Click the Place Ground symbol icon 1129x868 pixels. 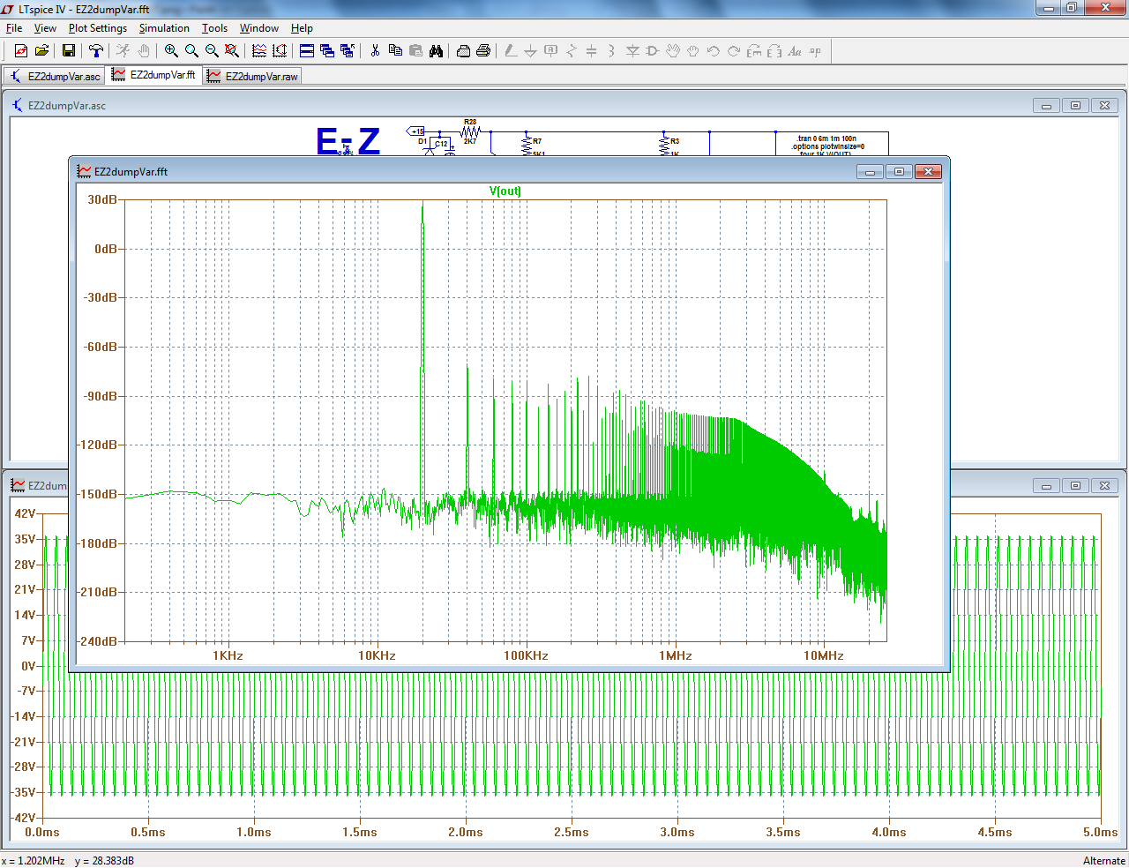click(531, 51)
